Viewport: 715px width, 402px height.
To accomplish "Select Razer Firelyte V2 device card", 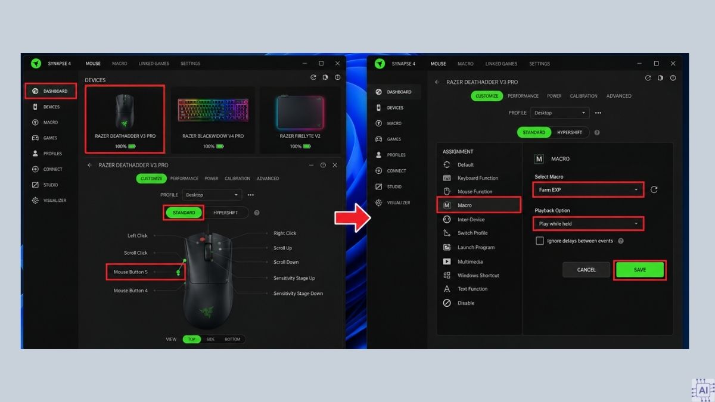I will click(300, 119).
